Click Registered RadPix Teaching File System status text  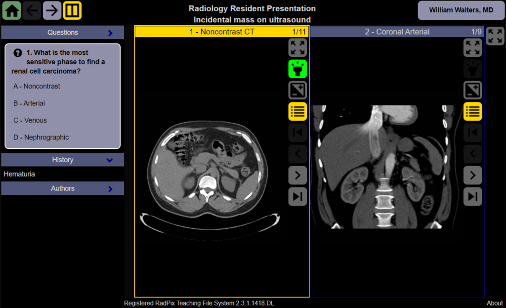click(x=199, y=303)
